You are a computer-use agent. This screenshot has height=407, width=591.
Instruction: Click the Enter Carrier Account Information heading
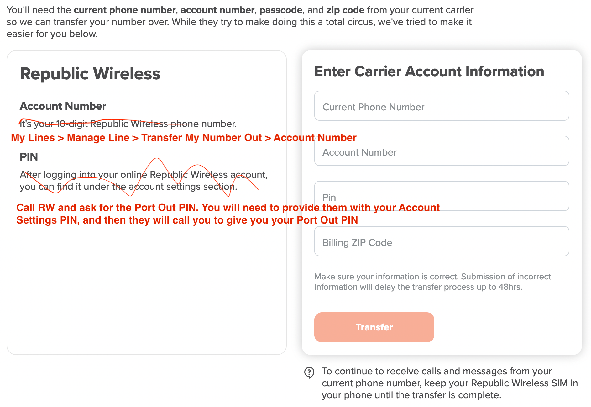[429, 71]
